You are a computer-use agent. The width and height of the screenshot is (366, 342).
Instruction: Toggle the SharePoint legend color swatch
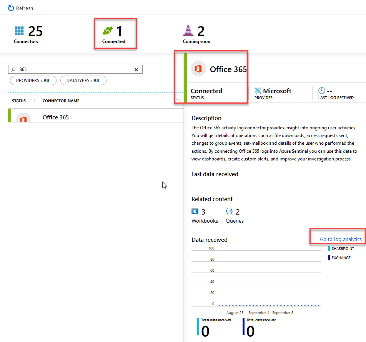(x=329, y=248)
